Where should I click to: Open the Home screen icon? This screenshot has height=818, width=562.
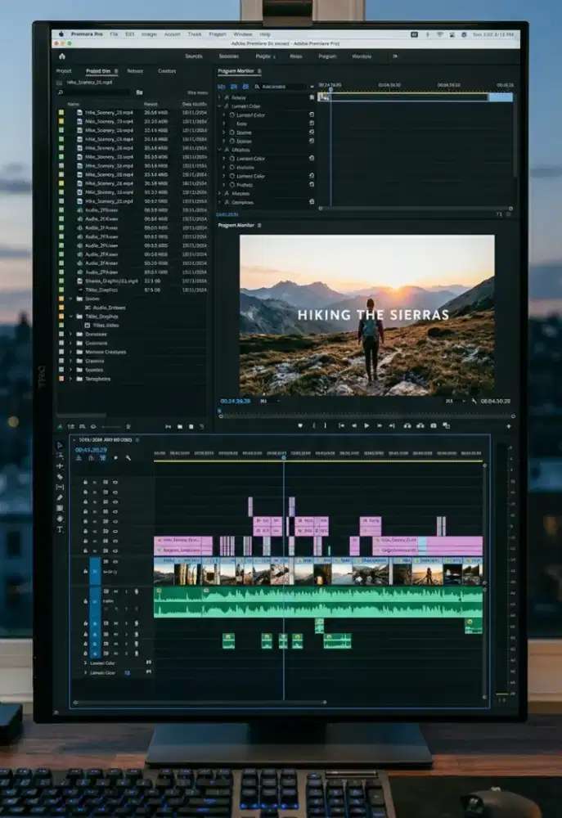pyautogui.click(x=62, y=56)
